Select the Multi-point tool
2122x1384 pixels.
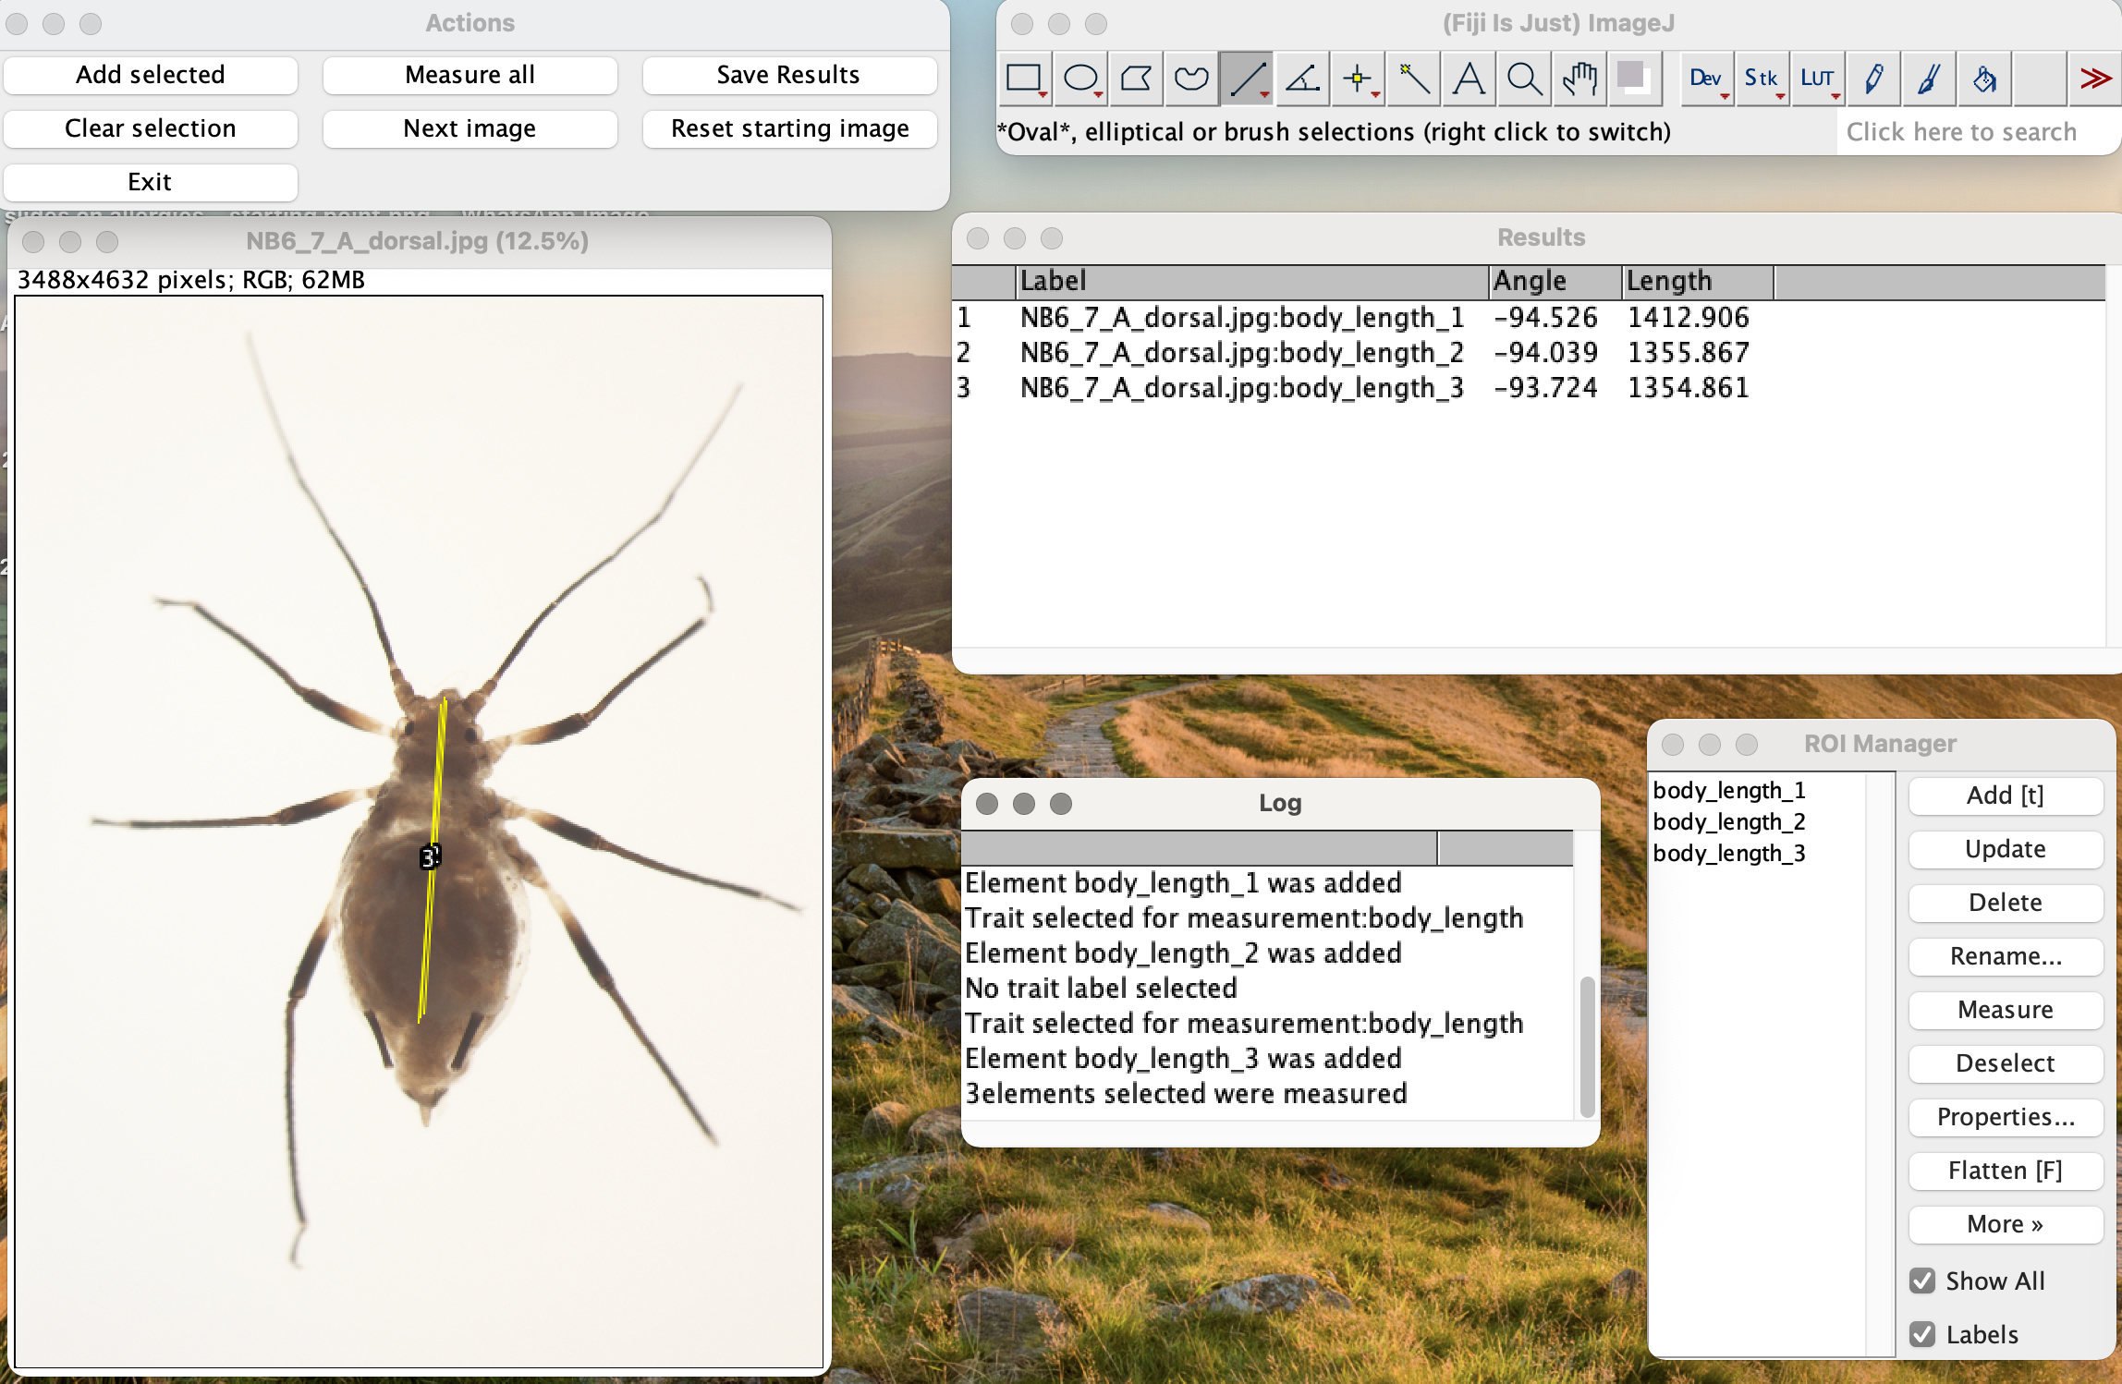(x=1358, y=79)
